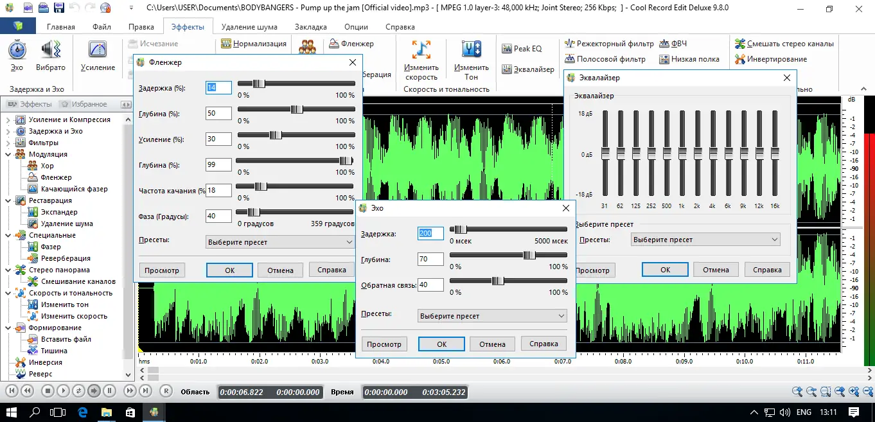Viewport: 875px width, 422px height.
Task: Select Реверберация in the effects tree
Action: pos(66,258)
